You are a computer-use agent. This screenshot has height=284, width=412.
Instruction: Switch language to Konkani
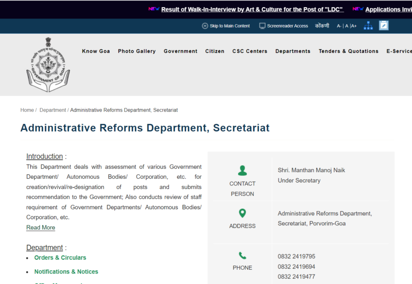(322, 26)
